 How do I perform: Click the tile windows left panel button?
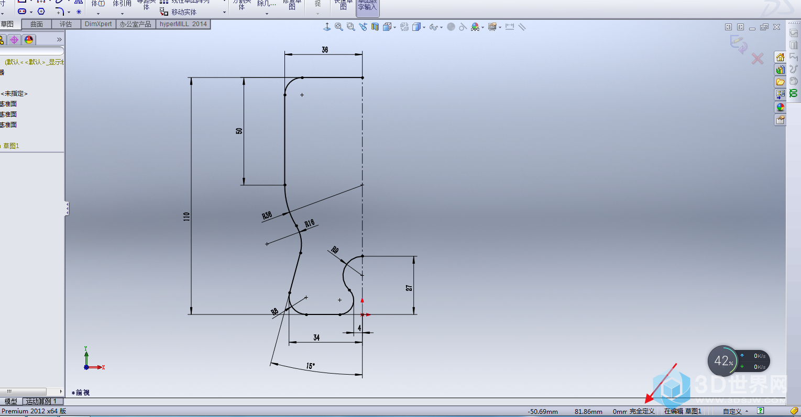coord(728,27)
